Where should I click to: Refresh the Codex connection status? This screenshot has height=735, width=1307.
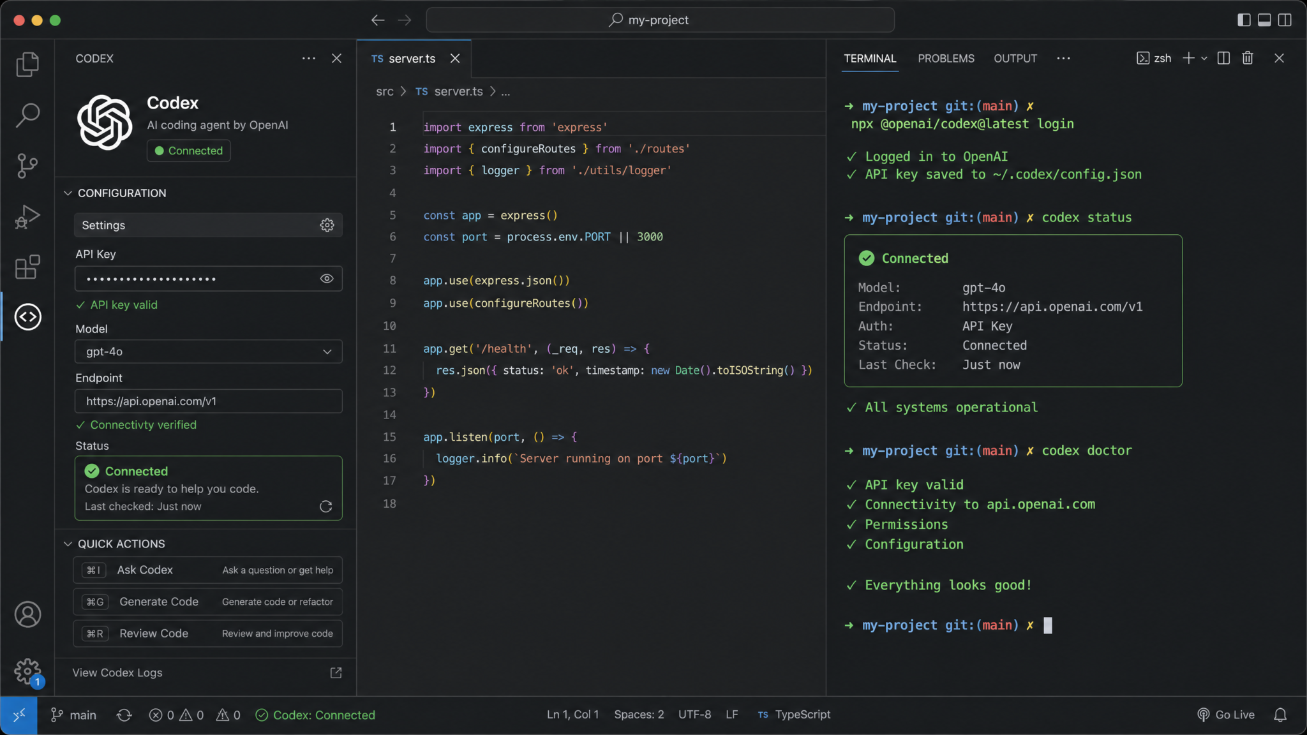[x=326, y=507]
